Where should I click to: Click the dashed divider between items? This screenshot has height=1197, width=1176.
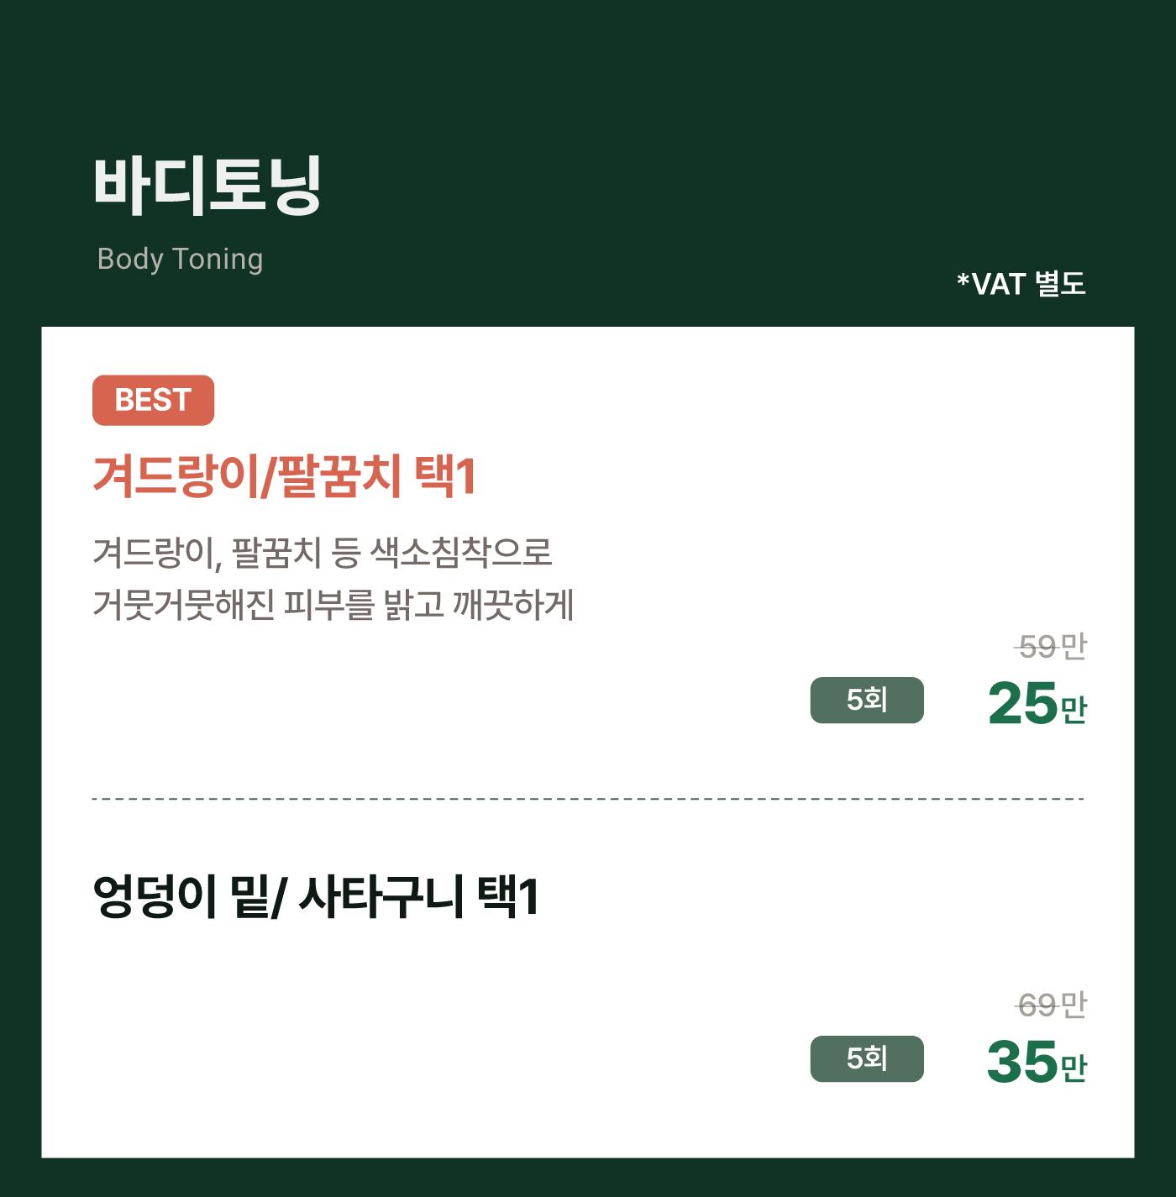coord(588,799)
